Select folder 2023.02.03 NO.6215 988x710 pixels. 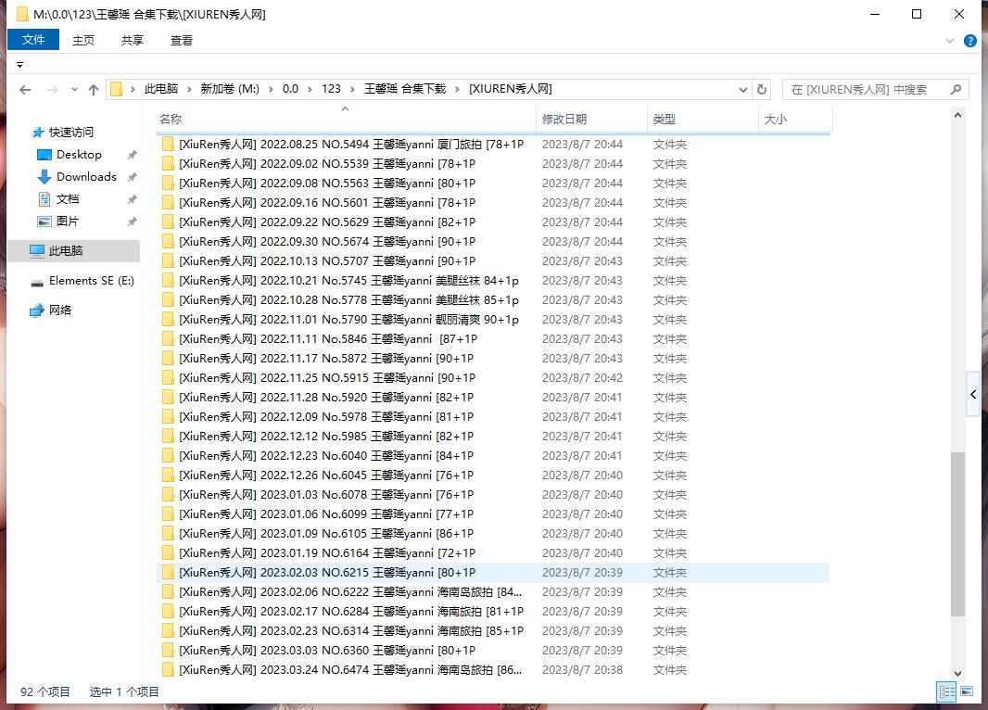point(493,573)
